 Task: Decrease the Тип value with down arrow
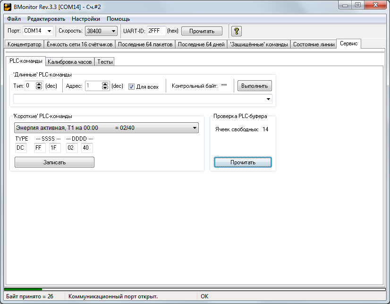pos(39,87)
